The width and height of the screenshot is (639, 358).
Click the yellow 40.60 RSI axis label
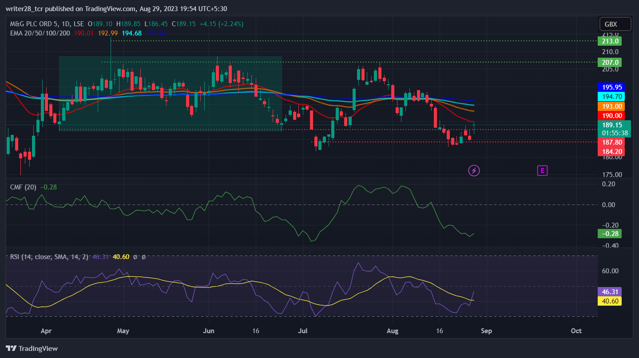[610, 301]
